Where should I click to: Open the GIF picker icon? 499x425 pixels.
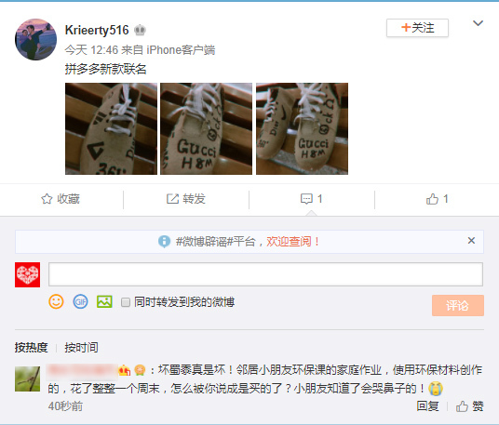80,301
